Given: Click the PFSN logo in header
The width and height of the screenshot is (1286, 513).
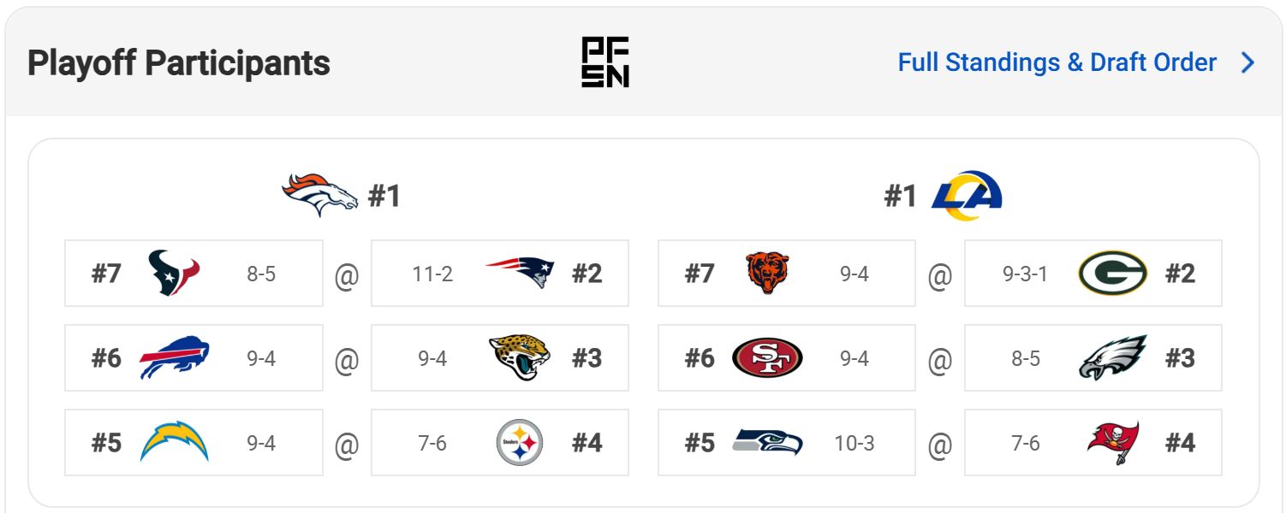Looking at the screenshot, I should click(x=605, y=62).
